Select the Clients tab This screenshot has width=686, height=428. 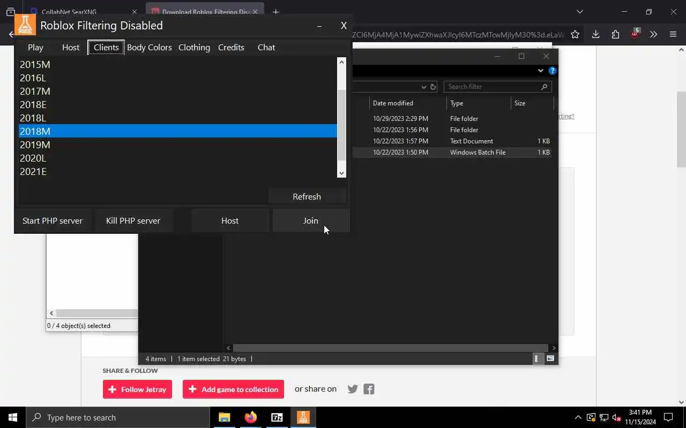106,47
